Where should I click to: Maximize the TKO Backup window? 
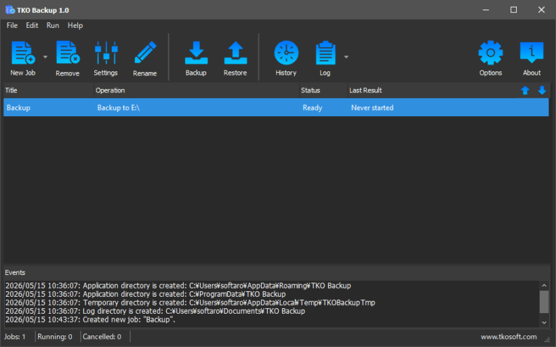click(x=513, y=10)
